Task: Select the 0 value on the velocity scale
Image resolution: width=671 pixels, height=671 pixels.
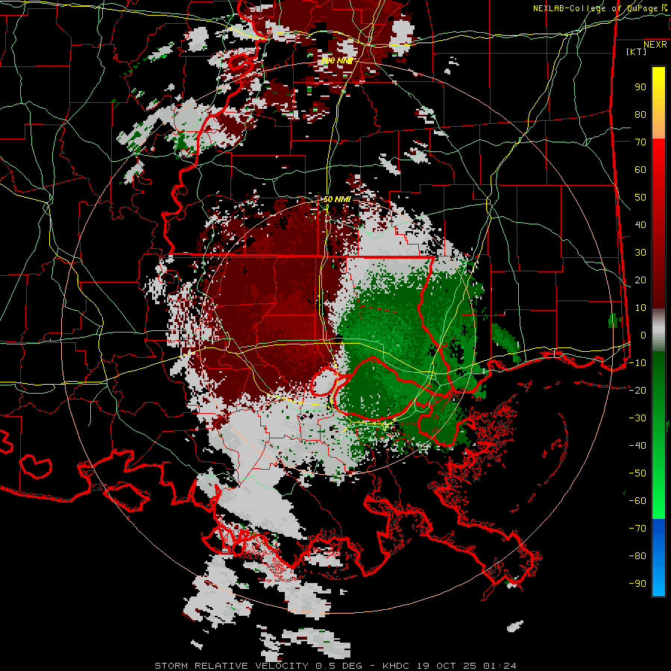Action: click(x=643, y=335)
